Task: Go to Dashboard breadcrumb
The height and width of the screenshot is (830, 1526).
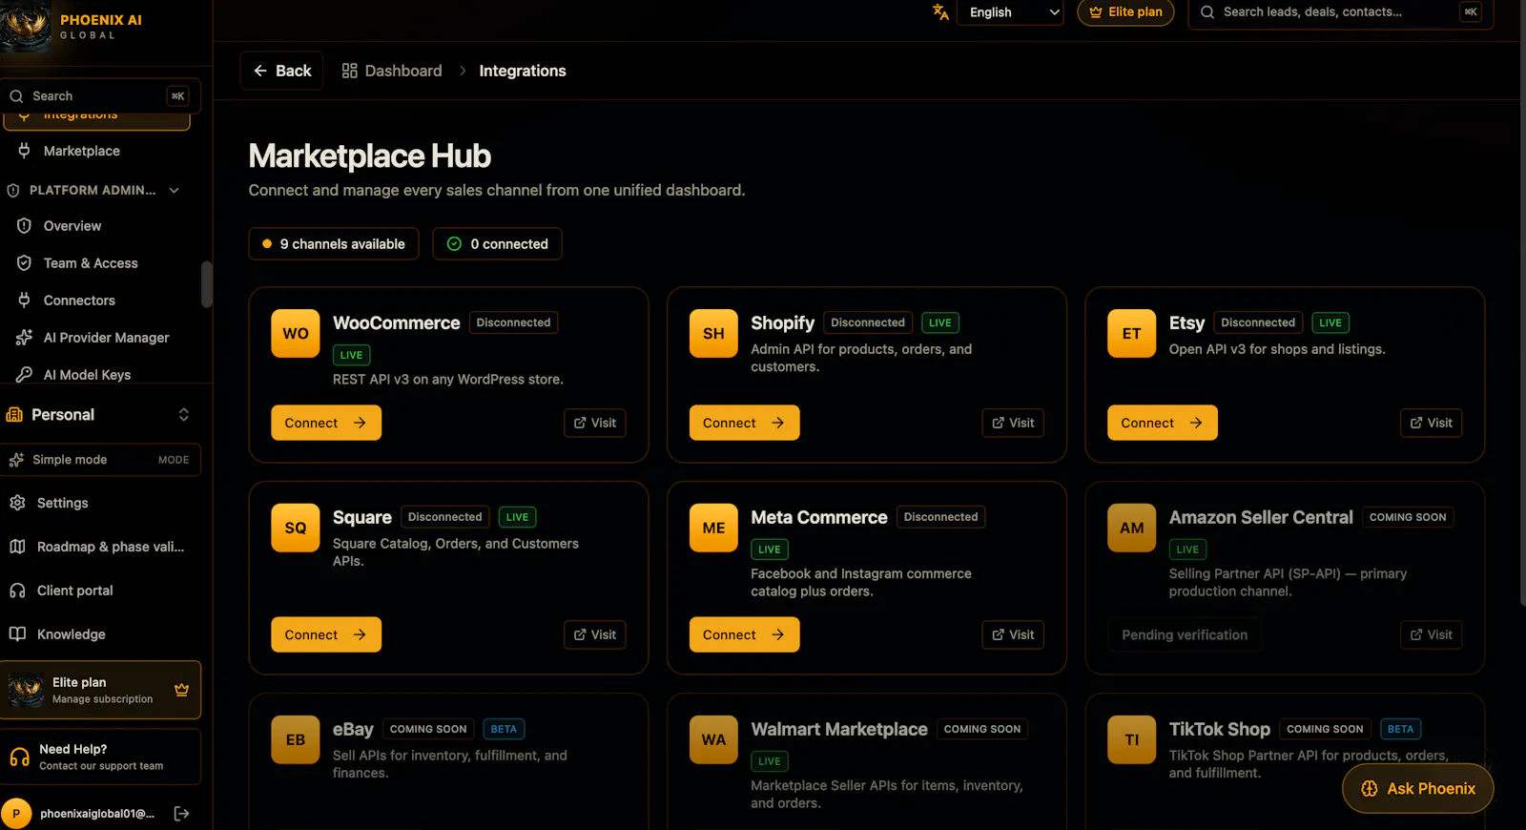Action: click(392, 71)
